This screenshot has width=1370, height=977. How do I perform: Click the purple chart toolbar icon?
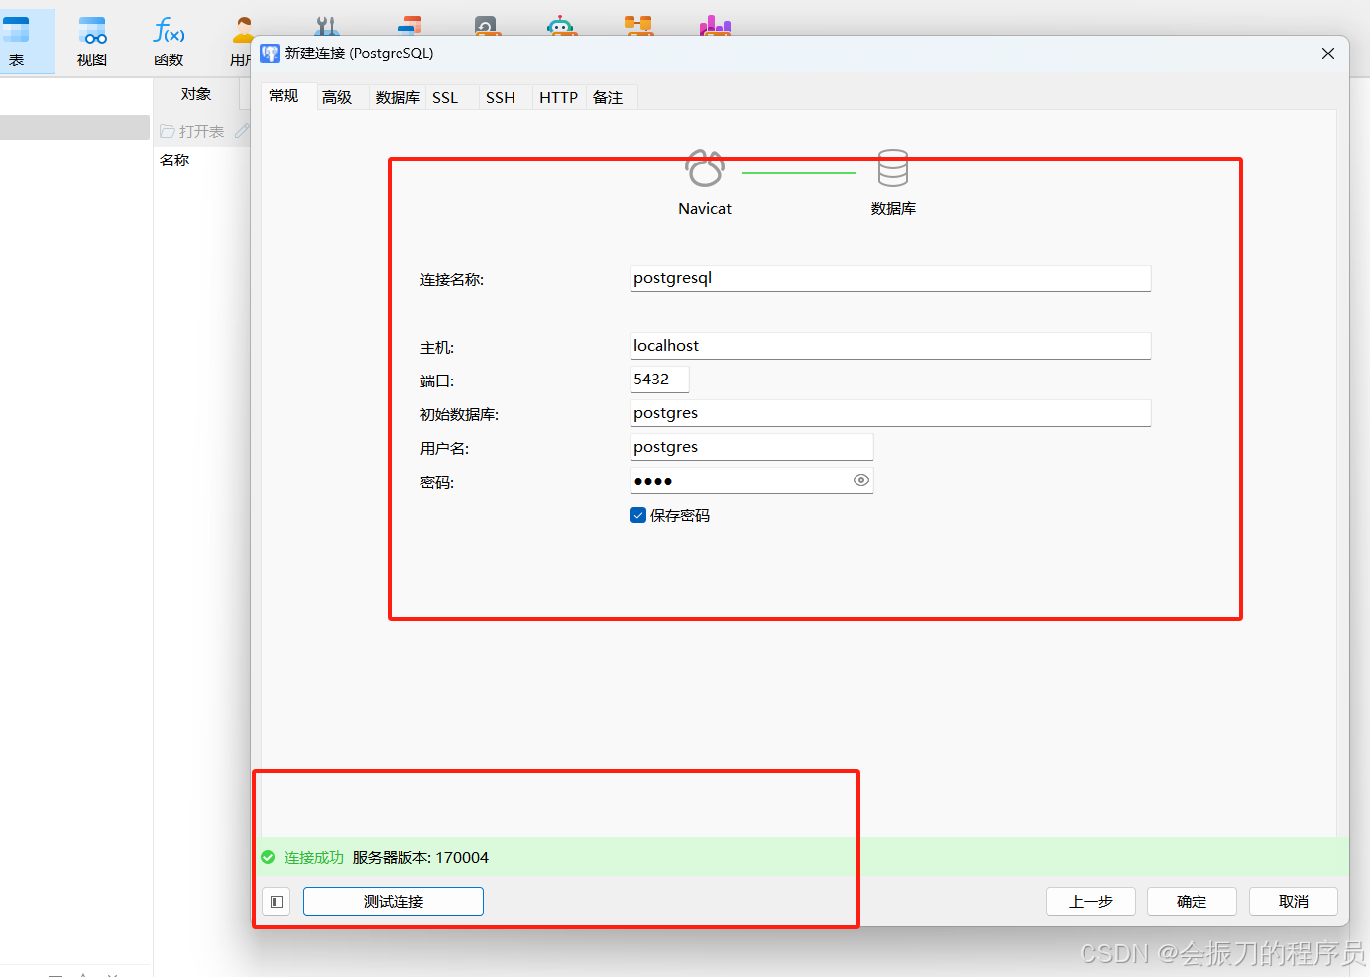pos(714,27)
